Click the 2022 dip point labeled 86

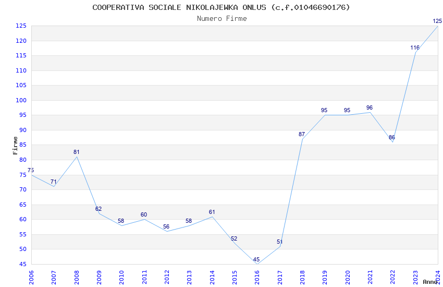[x=393, y=142]
